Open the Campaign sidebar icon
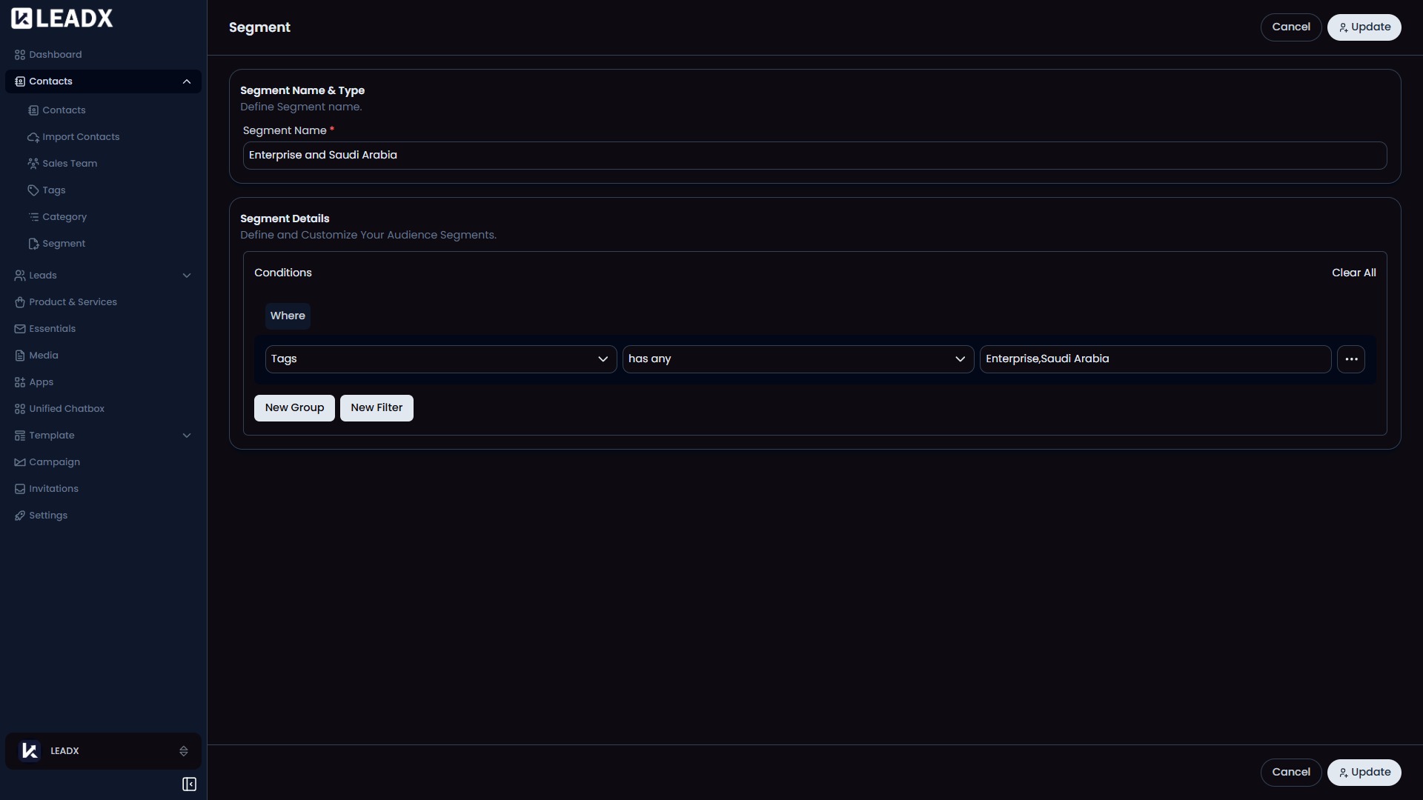1423x800 pixels. tap(19, 461)
